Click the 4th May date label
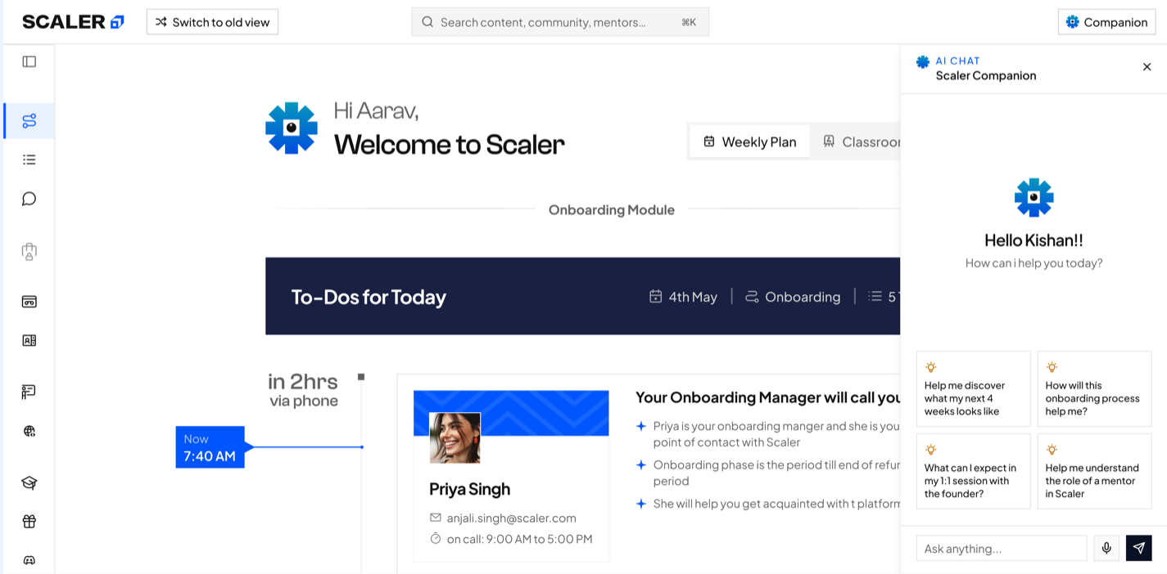Image resolution: width=1167 pixels, height=574 pixels. (x=692, y=297)
